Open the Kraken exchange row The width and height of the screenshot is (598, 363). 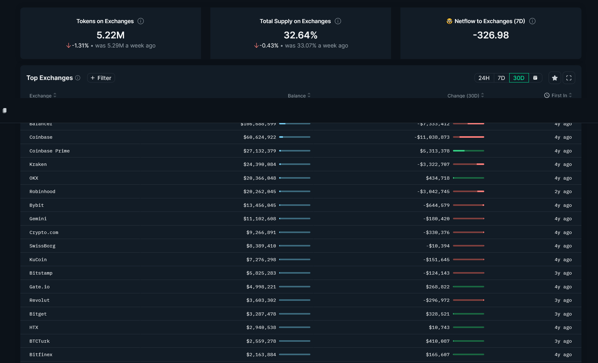click(38, 164)
